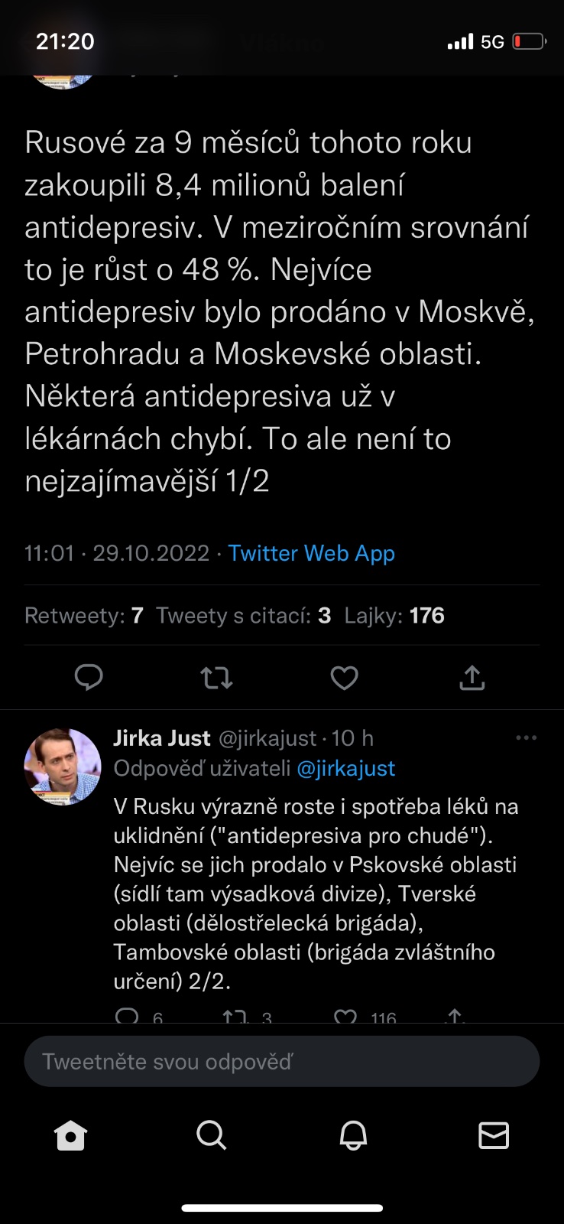Screen dimensions: 564x1224
Task: View the Lajky count list
Action: [394, 616]
